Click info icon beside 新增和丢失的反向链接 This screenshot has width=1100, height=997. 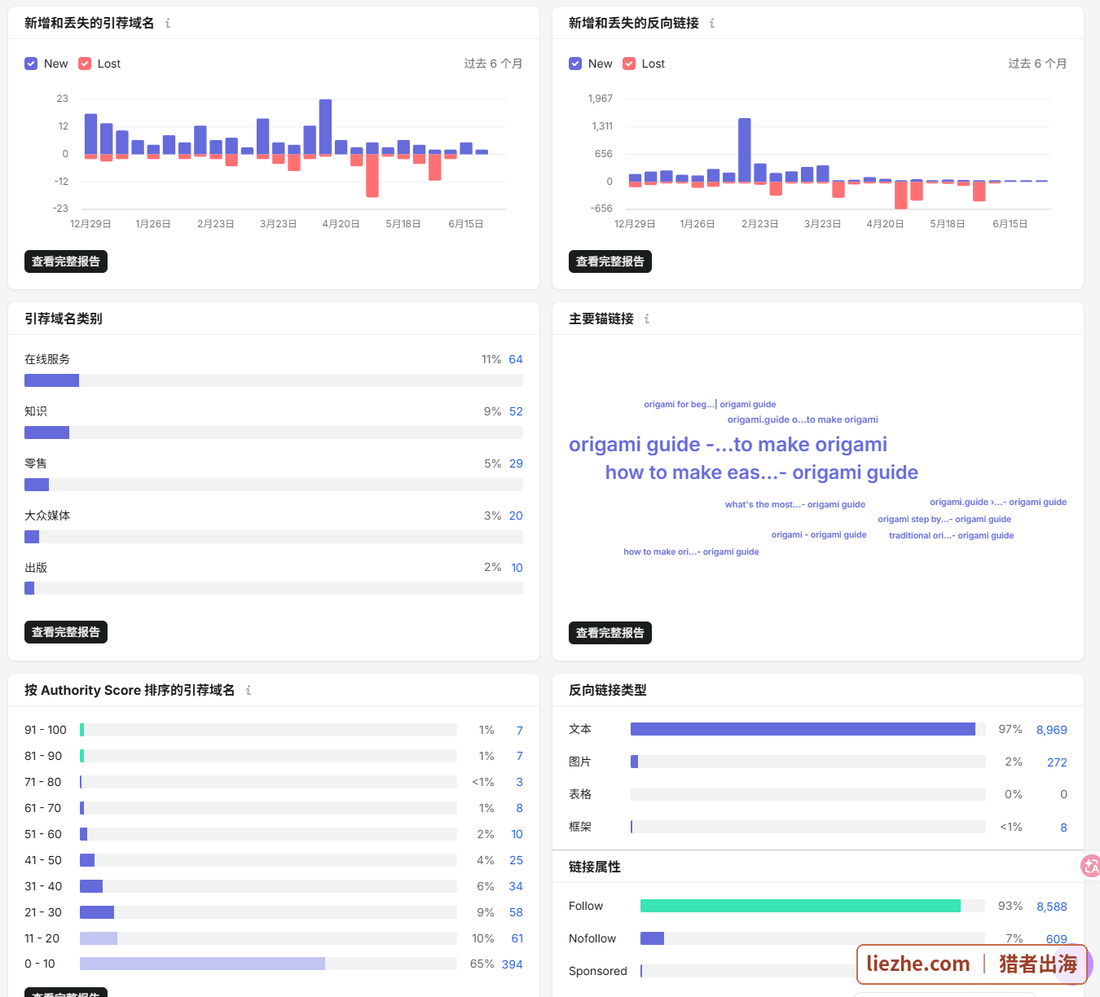pyautogui.click(x=712, y=23)
